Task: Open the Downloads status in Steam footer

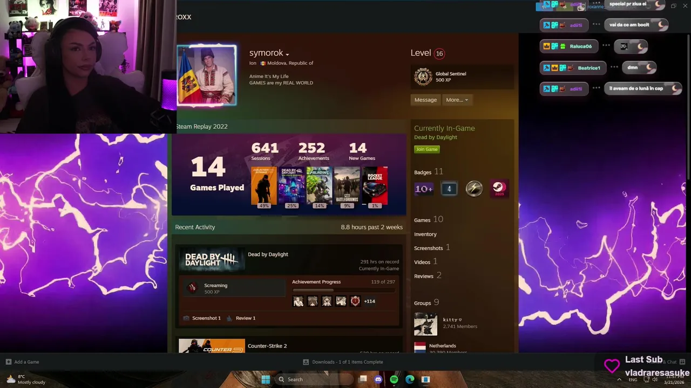Action: click(x=343, y=362)
